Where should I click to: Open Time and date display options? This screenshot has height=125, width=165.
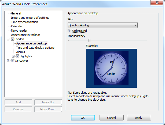35,48
